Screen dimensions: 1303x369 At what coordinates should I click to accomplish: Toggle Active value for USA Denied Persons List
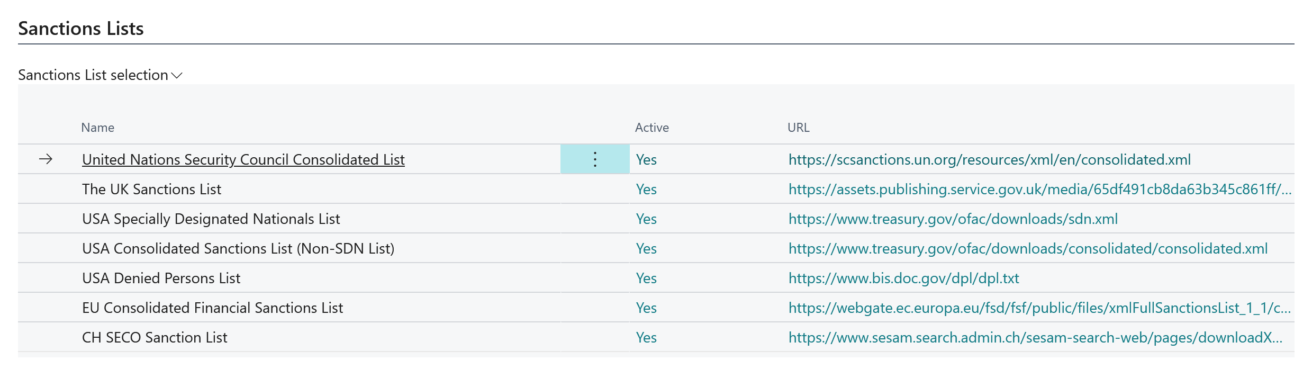click(646, 278)
